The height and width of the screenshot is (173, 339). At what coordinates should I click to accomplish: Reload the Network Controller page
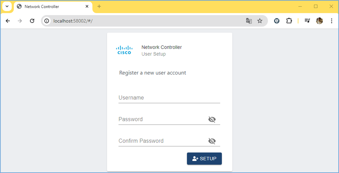(x=32, y=21)
